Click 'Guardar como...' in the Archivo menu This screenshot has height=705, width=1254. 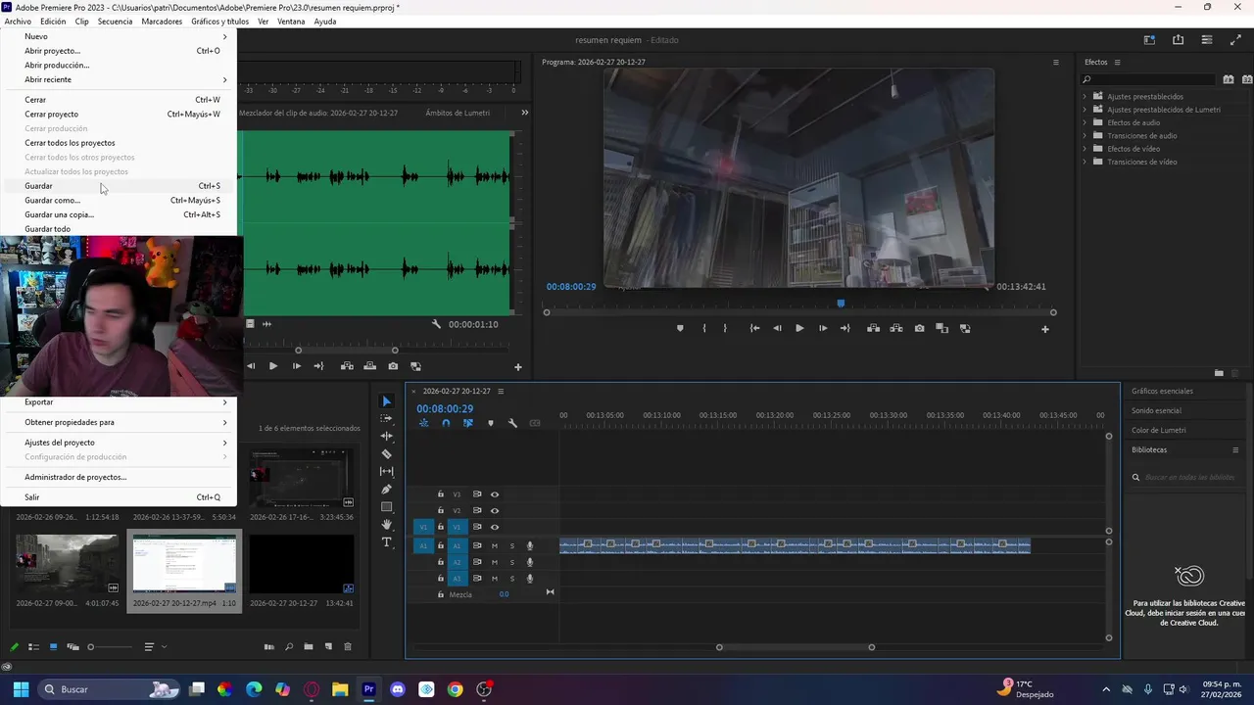click(53, 201)
